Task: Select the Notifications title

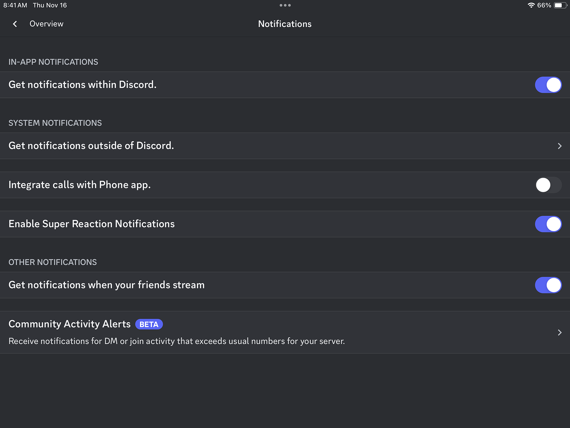Action: (285, 24)
